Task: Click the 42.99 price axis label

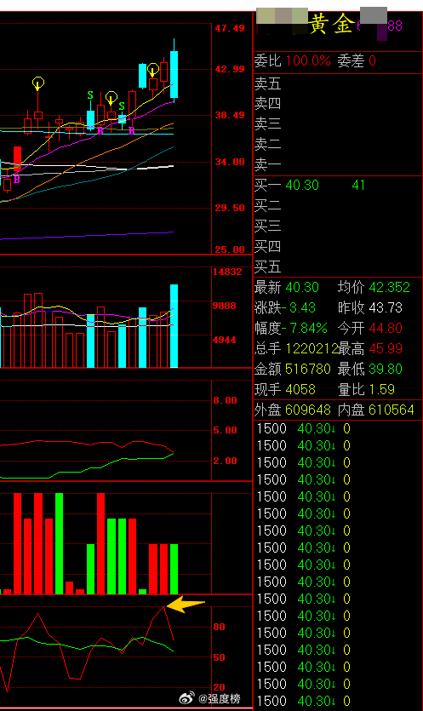Action: [230, 69]
